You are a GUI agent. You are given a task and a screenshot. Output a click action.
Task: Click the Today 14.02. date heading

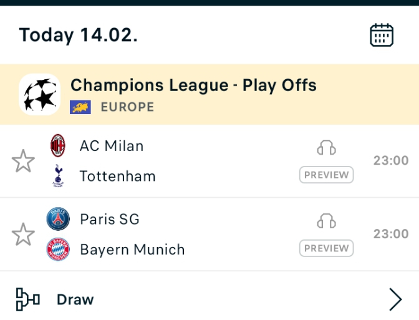(79, 36)
